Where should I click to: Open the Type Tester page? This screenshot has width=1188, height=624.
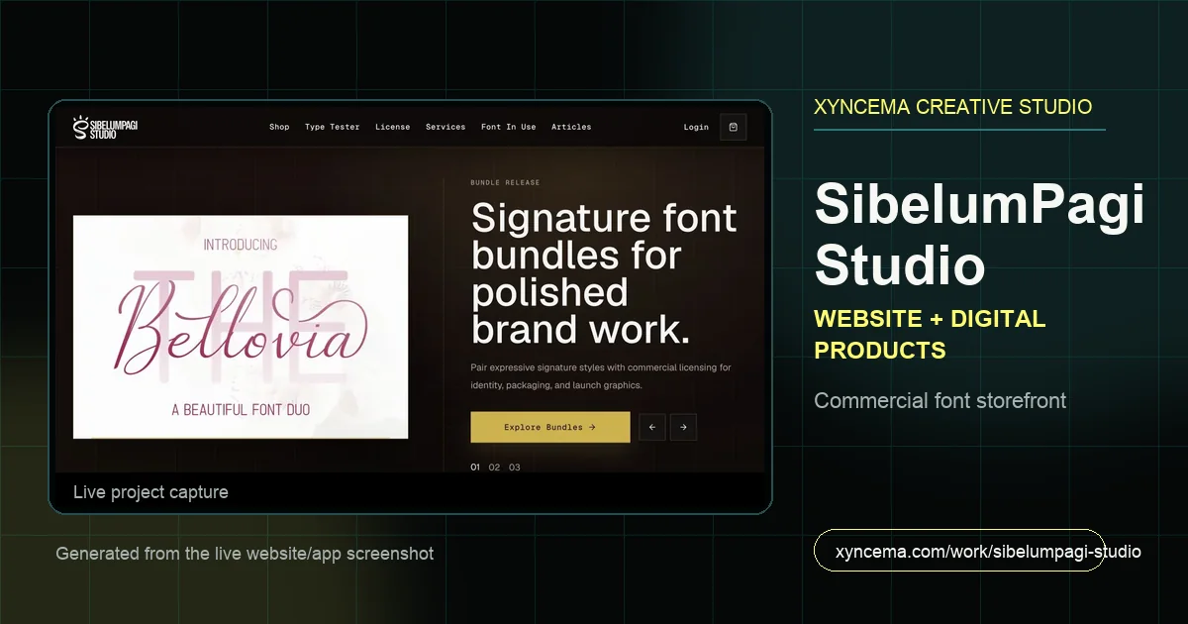coord(332,127)
